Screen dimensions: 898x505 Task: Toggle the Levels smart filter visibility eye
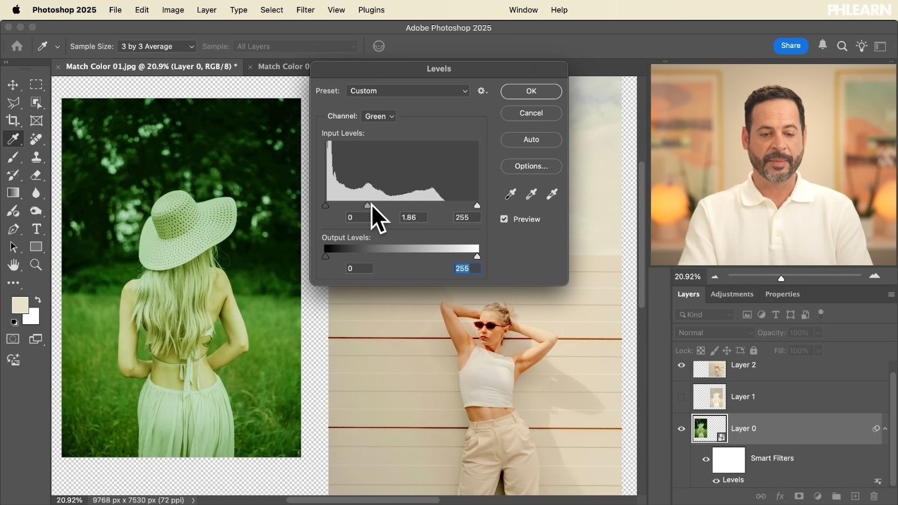(716, 481)
